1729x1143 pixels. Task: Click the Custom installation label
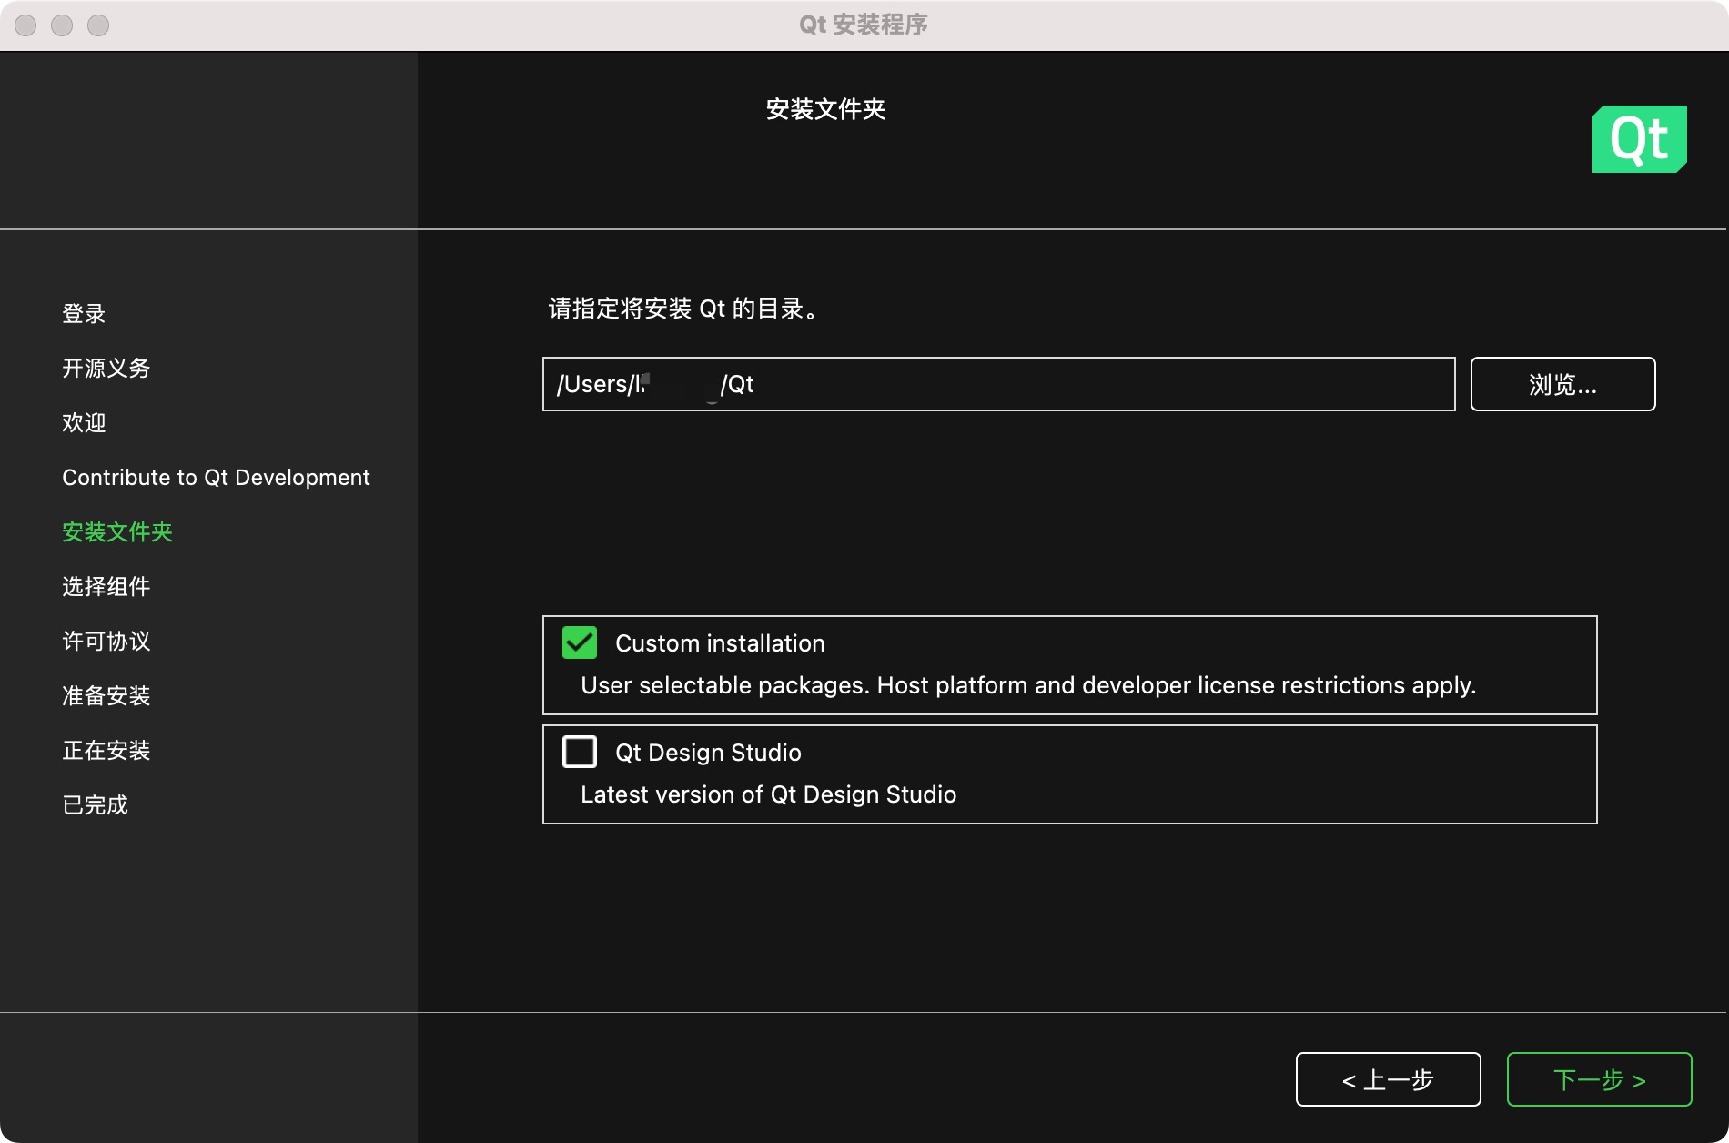(720, 643)
